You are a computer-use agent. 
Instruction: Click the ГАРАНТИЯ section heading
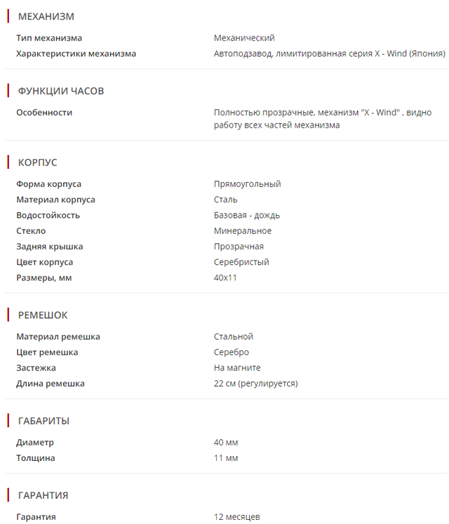[43, 495]
